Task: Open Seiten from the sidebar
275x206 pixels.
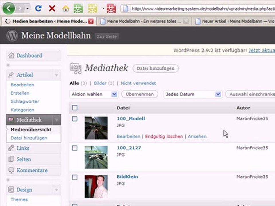Action: [24, 159]
